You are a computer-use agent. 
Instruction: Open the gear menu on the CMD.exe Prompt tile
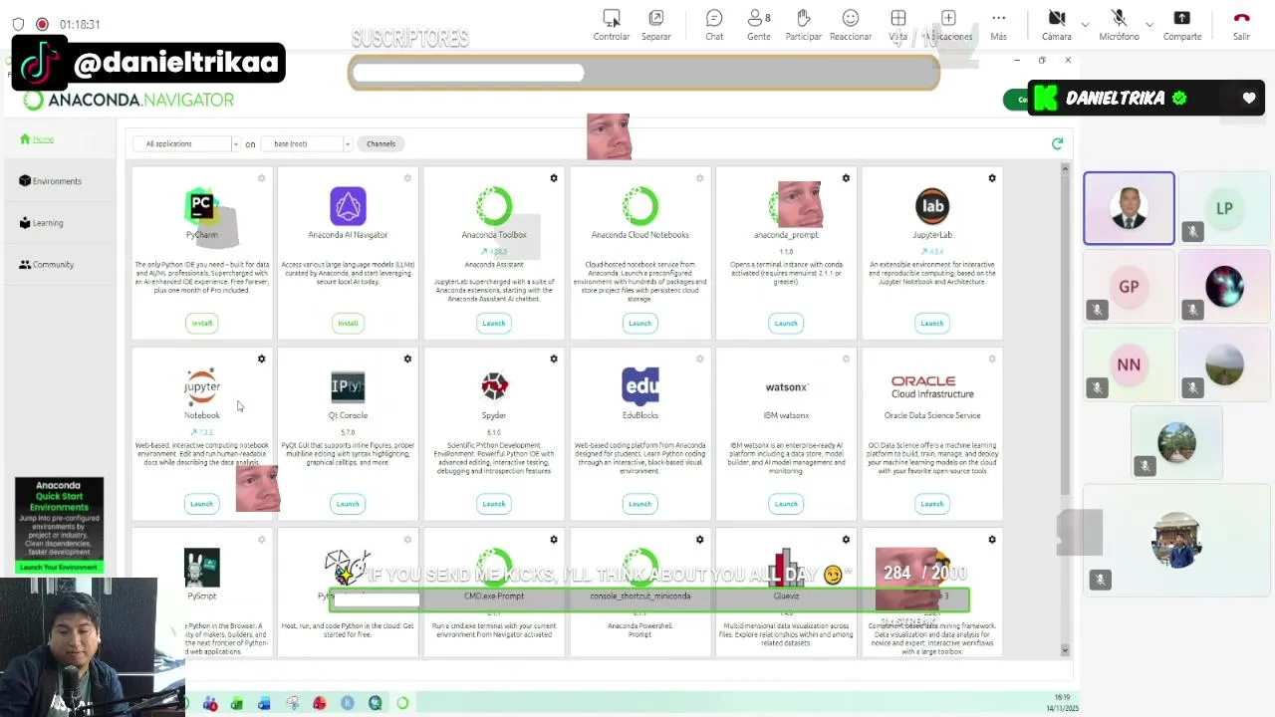pyautogui.click(x=554, y=540)
